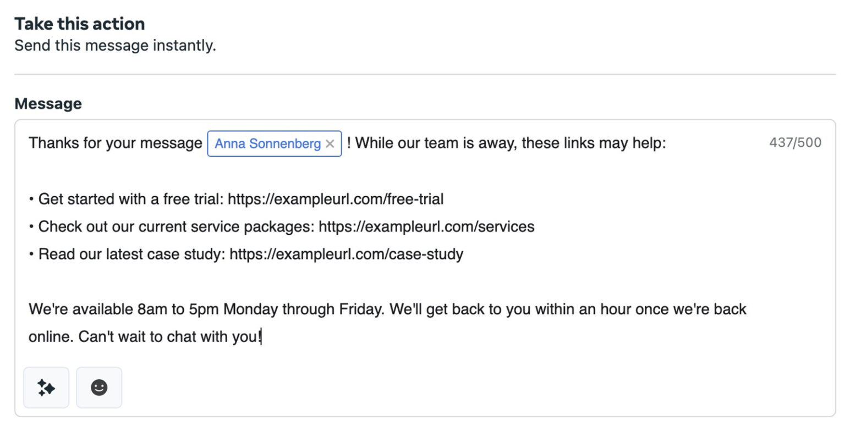Click the blank line above the bullet list
Screen dimensions: 845x431
220,172
